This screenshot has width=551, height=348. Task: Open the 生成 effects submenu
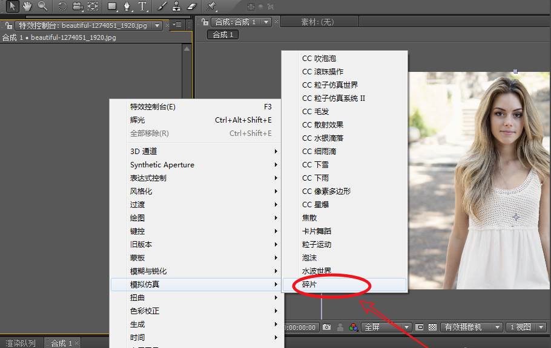[x=196, y=324]
